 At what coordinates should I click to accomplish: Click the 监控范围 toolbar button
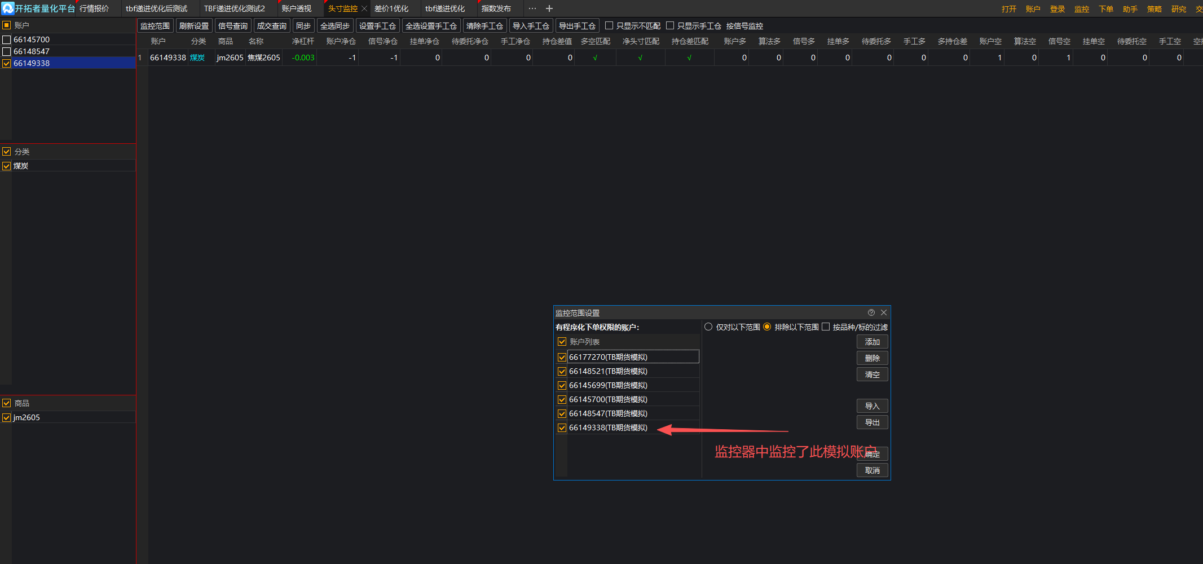pos(155,26)
